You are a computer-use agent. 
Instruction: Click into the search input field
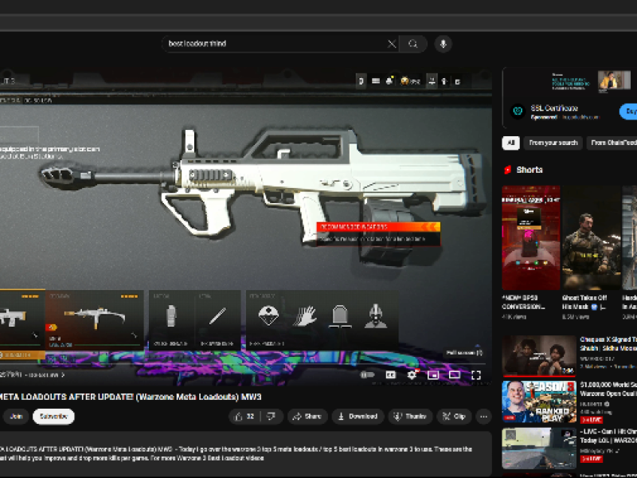(x=274, y=44)
